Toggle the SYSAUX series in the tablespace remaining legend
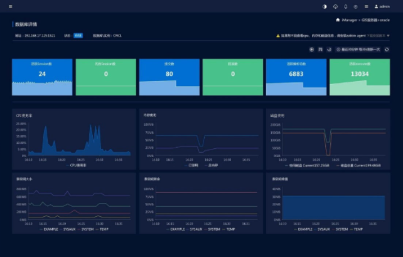 pos(195,229)
